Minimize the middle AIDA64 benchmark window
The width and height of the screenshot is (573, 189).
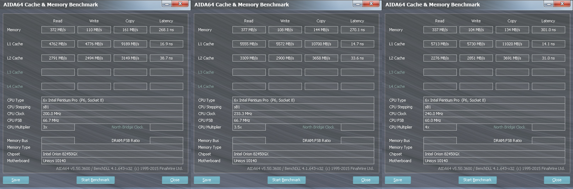(358, 4)
